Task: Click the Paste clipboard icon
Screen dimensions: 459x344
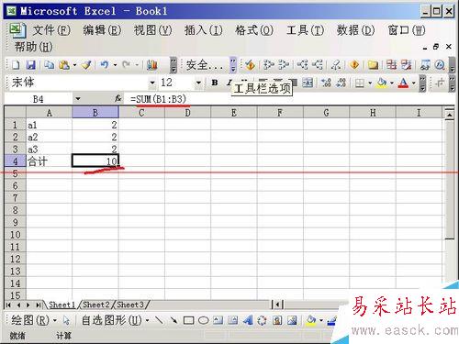Action: (64, 65)
